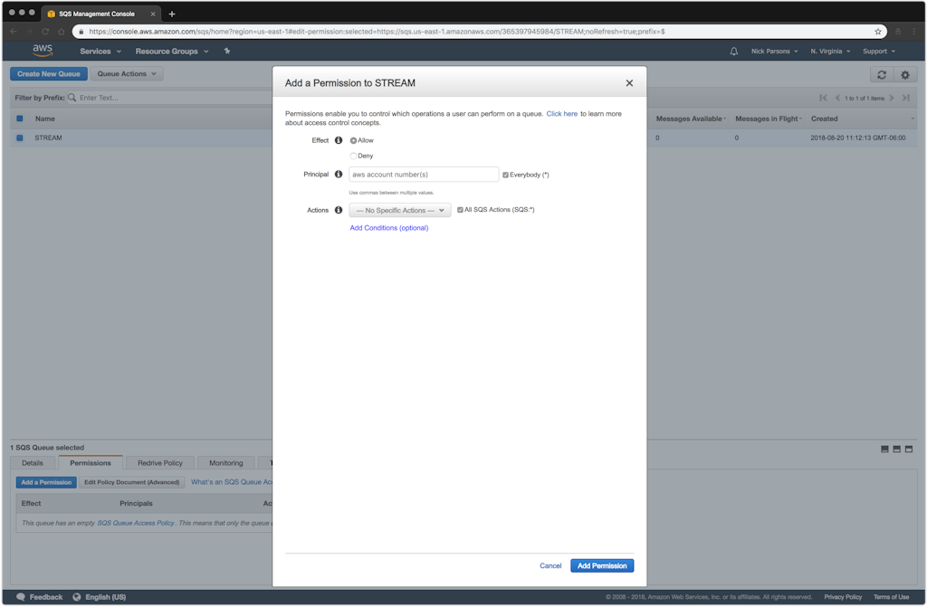Toggle the All SQS Actions checkbox

click(460, 210)
